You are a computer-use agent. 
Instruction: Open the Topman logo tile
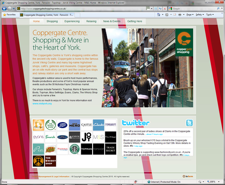pos(87,149)
